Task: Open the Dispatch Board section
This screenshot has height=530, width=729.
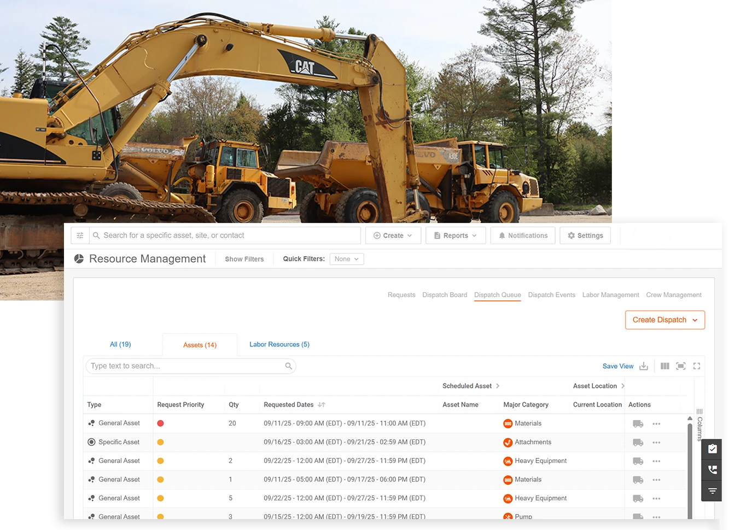Action: pyautogui.click(x=445, y=295)
